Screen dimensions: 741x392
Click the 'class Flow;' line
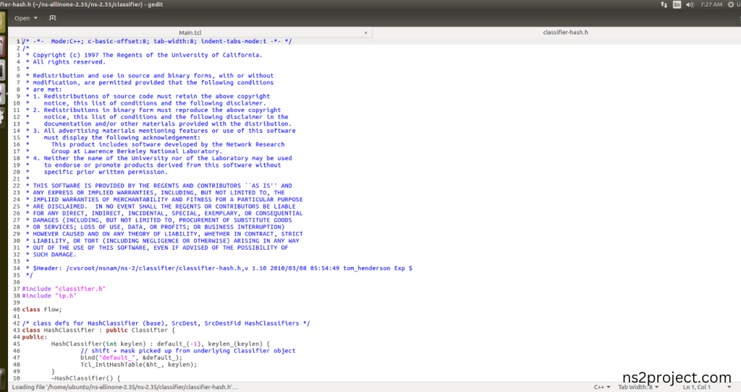41,310
